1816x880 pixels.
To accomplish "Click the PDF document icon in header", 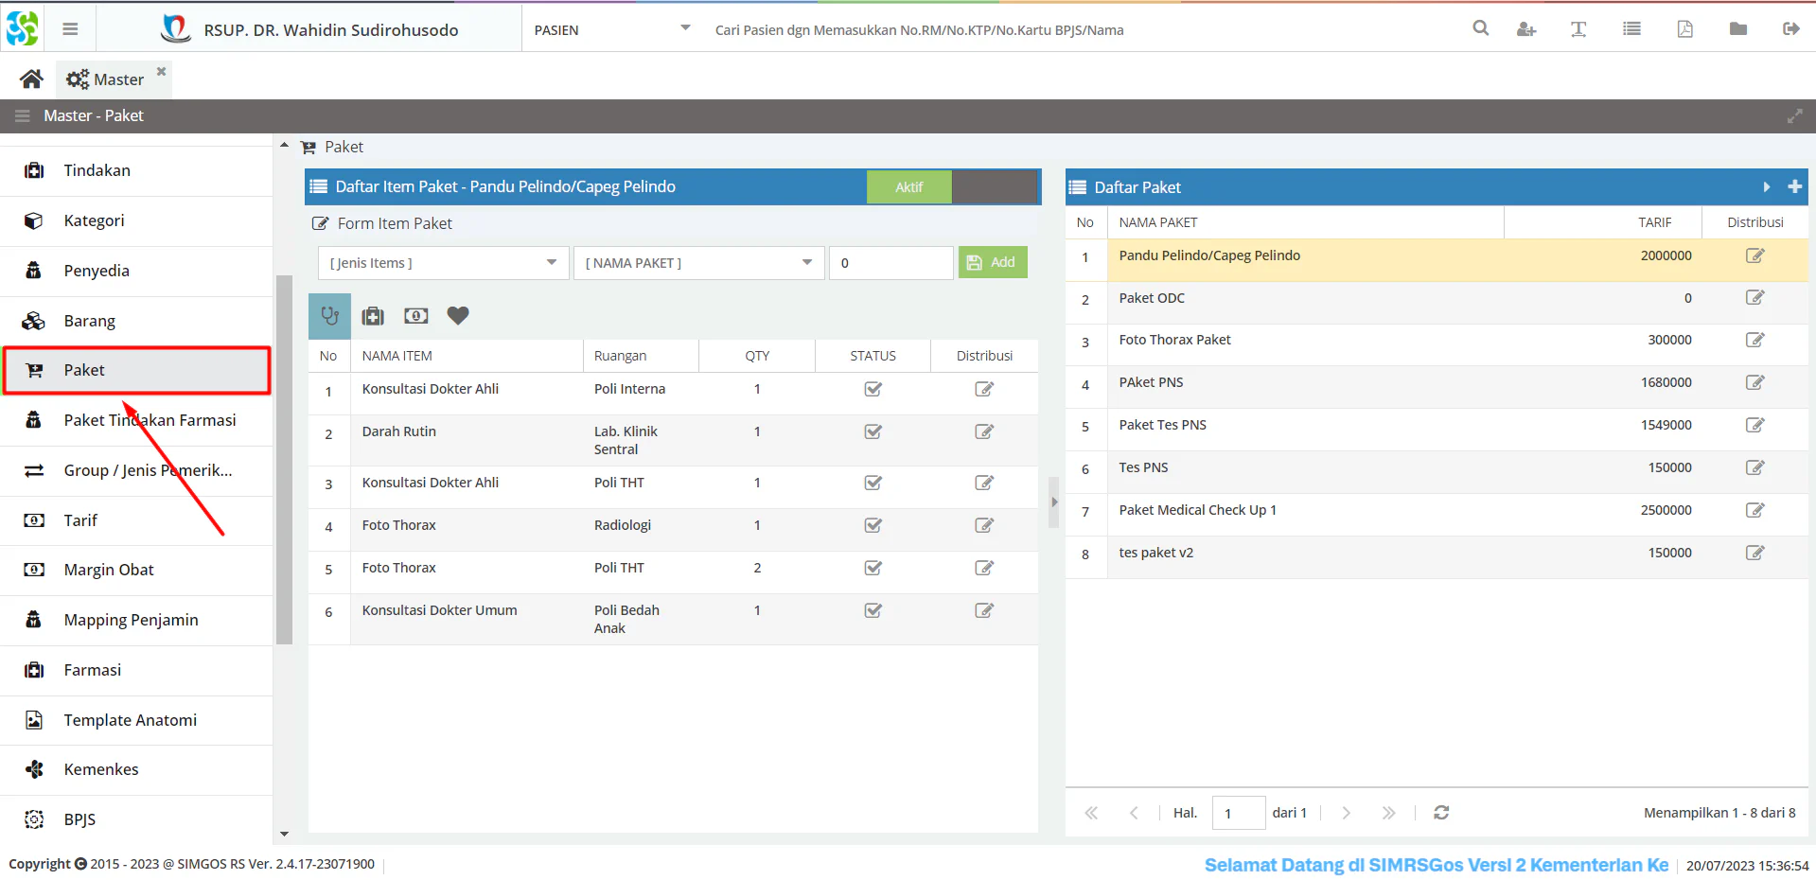I will [1685, 29].
